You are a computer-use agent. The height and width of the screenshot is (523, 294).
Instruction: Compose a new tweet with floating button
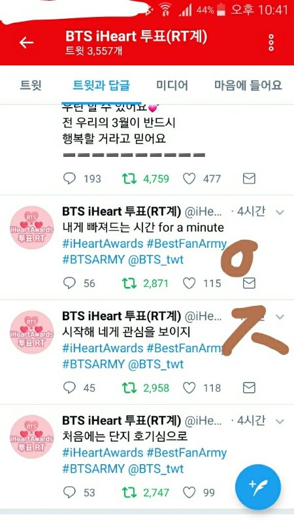(258, 487)
